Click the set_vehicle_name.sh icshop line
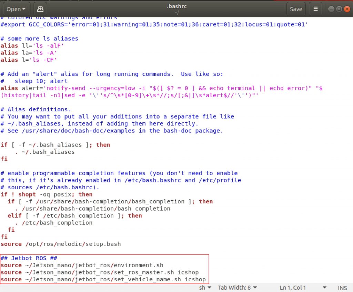Image resolution: width=353 pixels, height=292 pixels. (103, 279)
